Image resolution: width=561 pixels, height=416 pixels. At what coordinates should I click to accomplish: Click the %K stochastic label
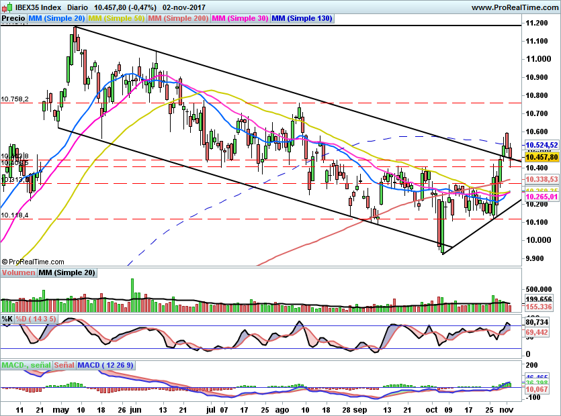point(7,318)
